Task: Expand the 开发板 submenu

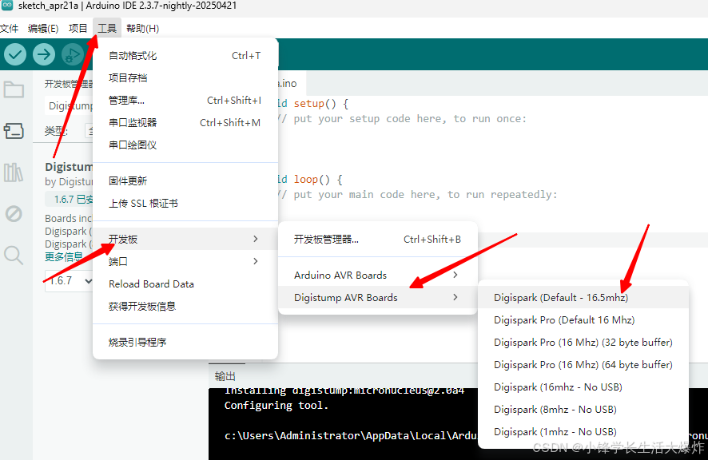Action: click(185, 239)
